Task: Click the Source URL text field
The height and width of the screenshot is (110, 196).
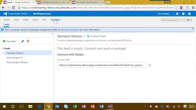Action: point(102,65)
